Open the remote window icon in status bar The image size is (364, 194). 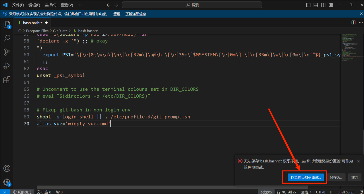(5, 192)
